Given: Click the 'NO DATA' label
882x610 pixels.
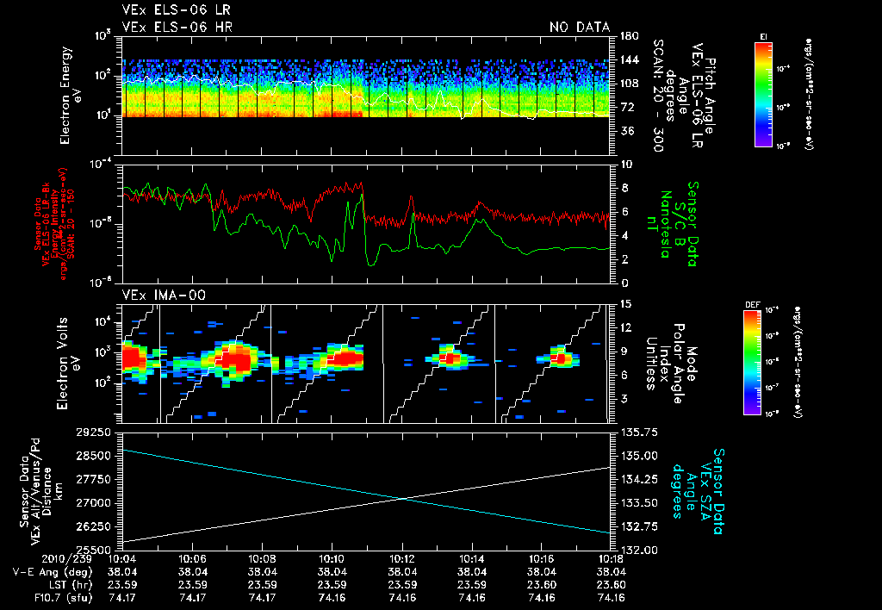Looking at the screenshot, I should 580,27.
